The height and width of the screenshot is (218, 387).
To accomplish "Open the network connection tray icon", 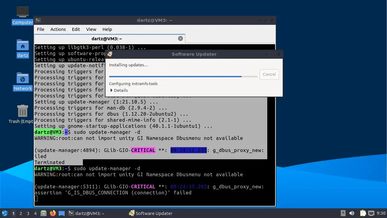I will 371,213.
